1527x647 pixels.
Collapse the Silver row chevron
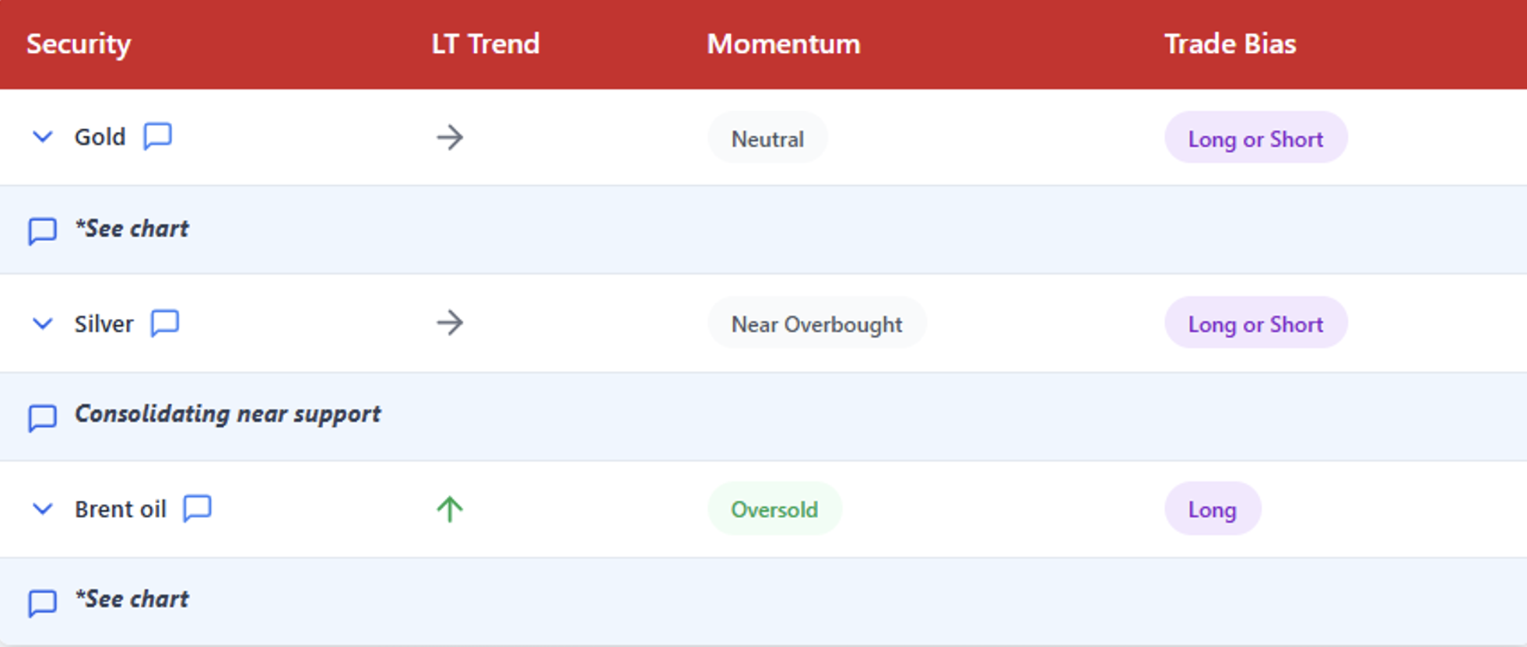point(43,323)
